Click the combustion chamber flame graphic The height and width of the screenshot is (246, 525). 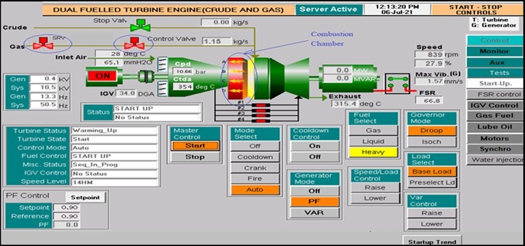[x=238, y=77]
